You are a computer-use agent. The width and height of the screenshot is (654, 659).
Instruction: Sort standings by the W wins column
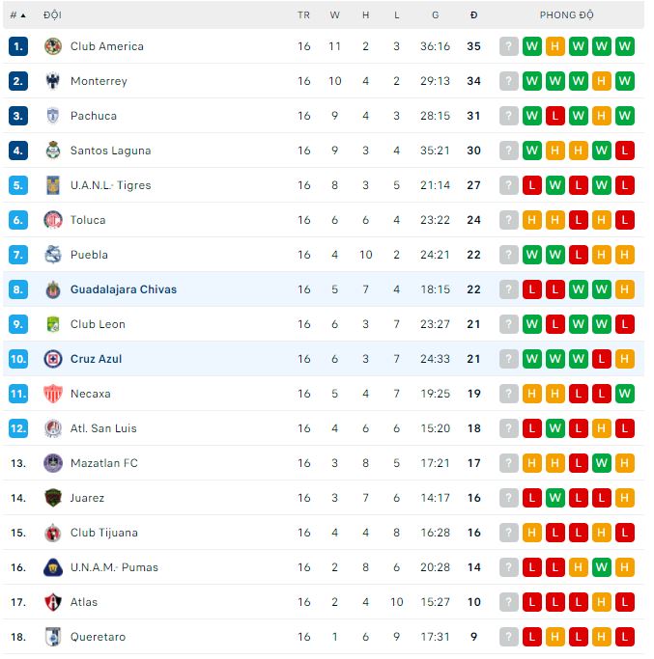pyautogui.click(x=334, y=15)
